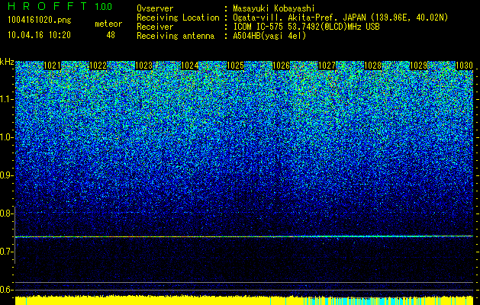Screen dimensions: 480x305
Task: Click the meteor count 48
Action: 111,35
